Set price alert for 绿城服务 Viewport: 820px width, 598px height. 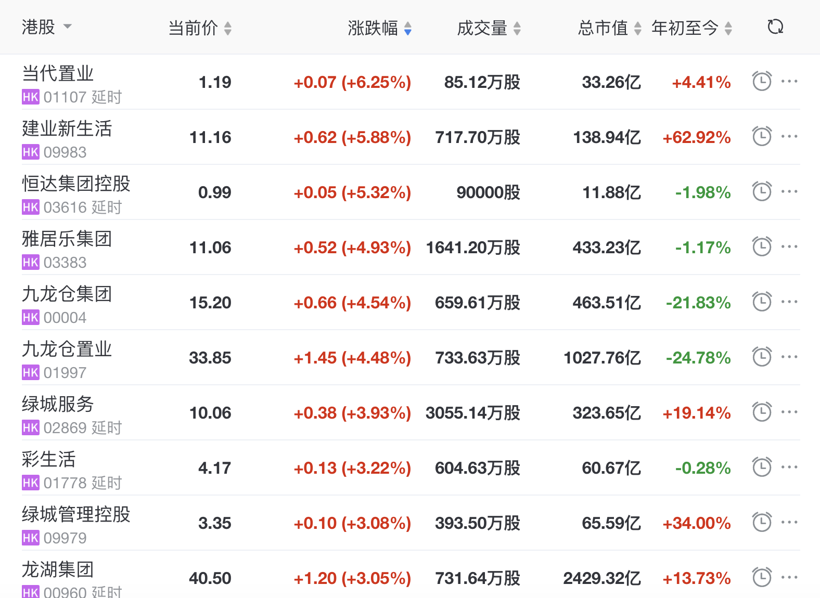pos(762,412)
